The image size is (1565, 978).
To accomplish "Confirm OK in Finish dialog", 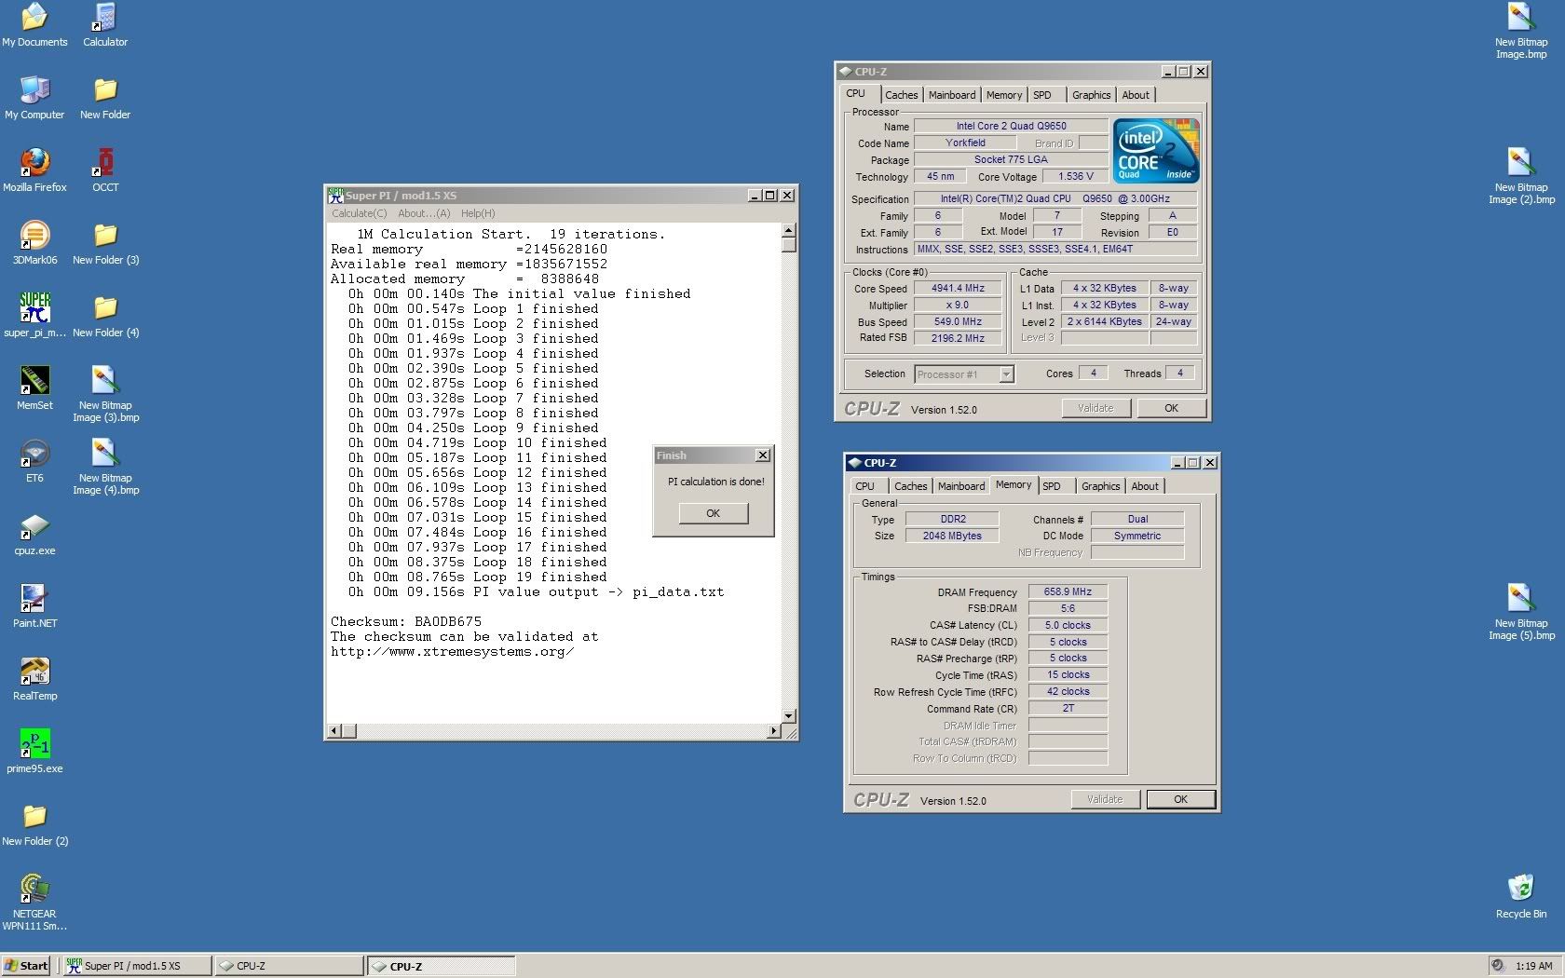I will (x=713, y=513).
